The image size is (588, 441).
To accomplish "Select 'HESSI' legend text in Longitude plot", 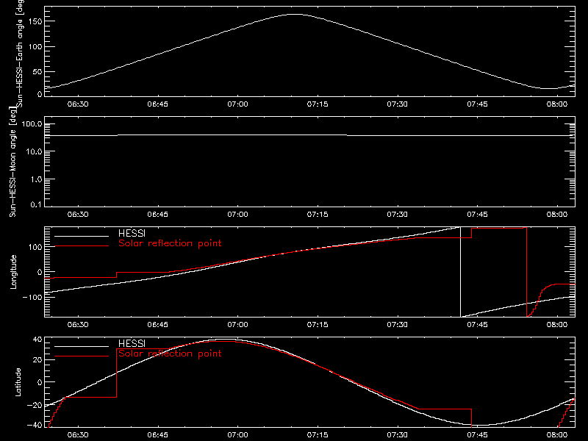I will [132, 234].
